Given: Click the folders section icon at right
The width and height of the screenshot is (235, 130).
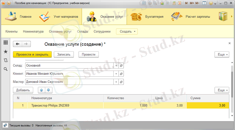Looking at the screenshot, I should 223,16.
